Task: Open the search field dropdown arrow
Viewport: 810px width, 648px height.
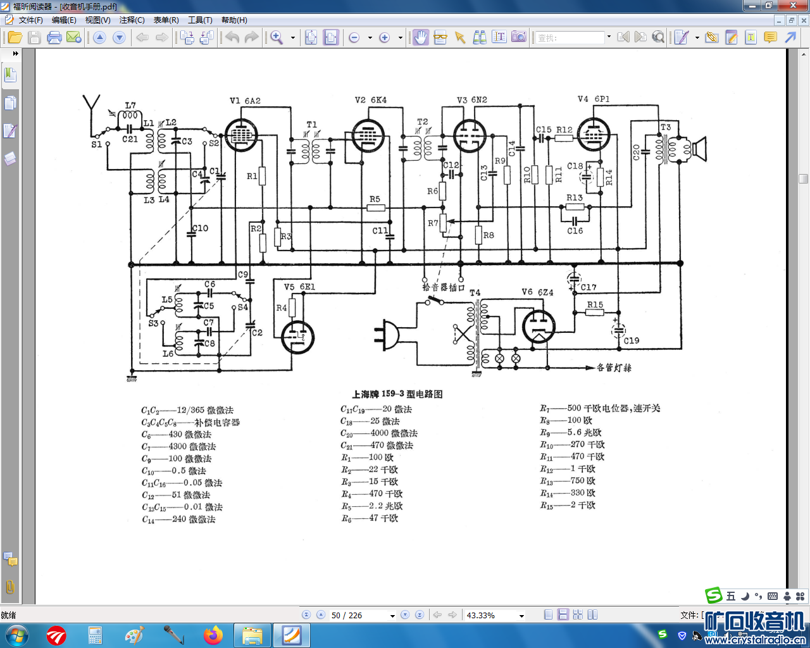Action: point(609,37)
